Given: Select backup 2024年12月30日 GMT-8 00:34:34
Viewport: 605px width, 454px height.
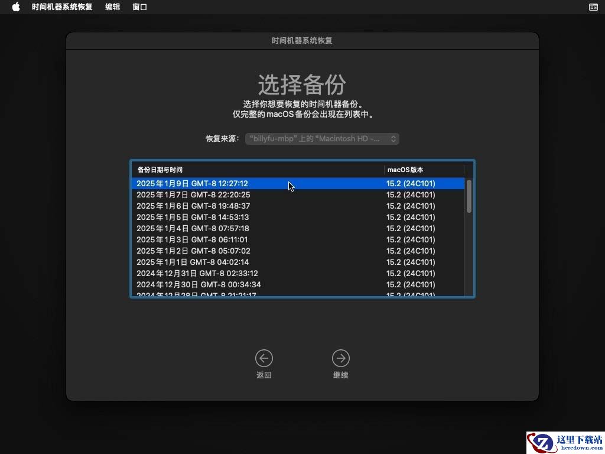Looking at the screenshot, I should click(x=298, y=284).
